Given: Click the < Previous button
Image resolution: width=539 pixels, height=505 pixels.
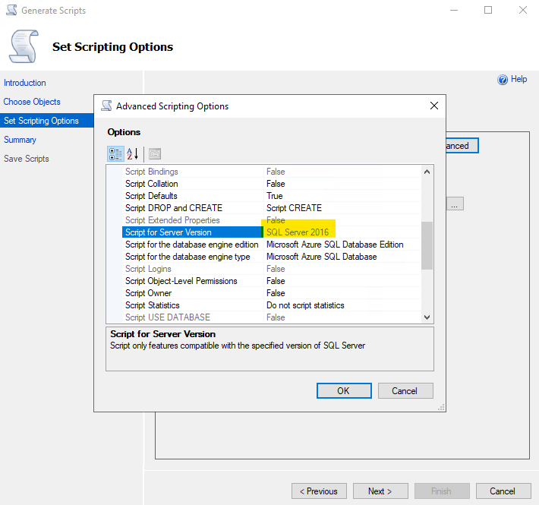Looking at the screenshot, I should click(x=319, y=491).
